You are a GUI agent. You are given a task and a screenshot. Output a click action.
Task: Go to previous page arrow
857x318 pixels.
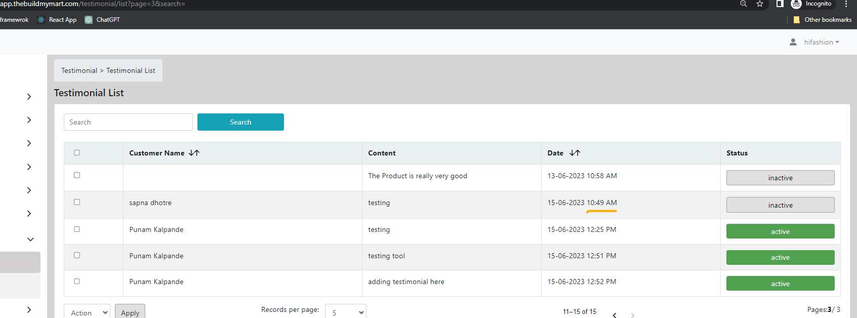[615, 314]
